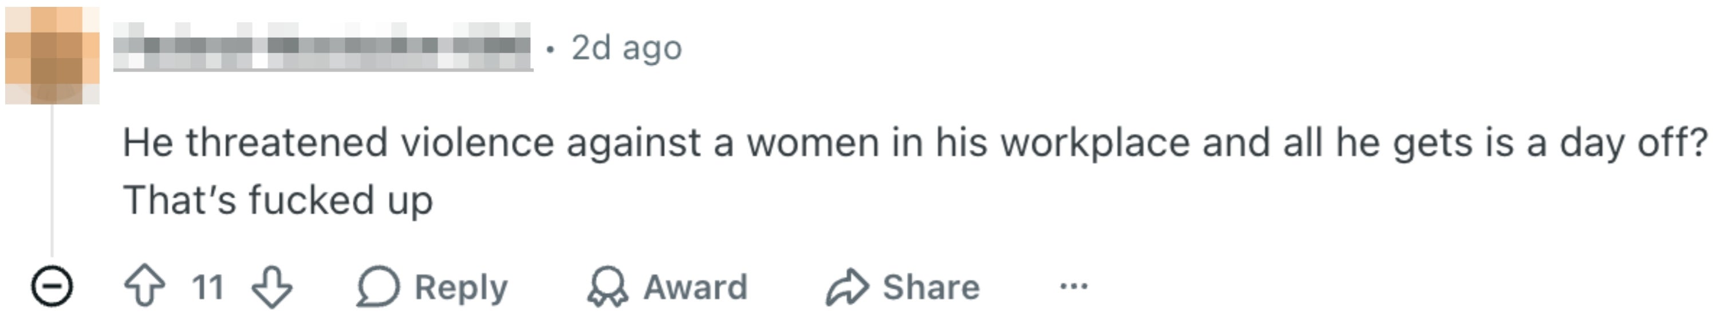The image size is (1716, 315).
Task: Open the blurred username profile link
Action: (323, 46)
